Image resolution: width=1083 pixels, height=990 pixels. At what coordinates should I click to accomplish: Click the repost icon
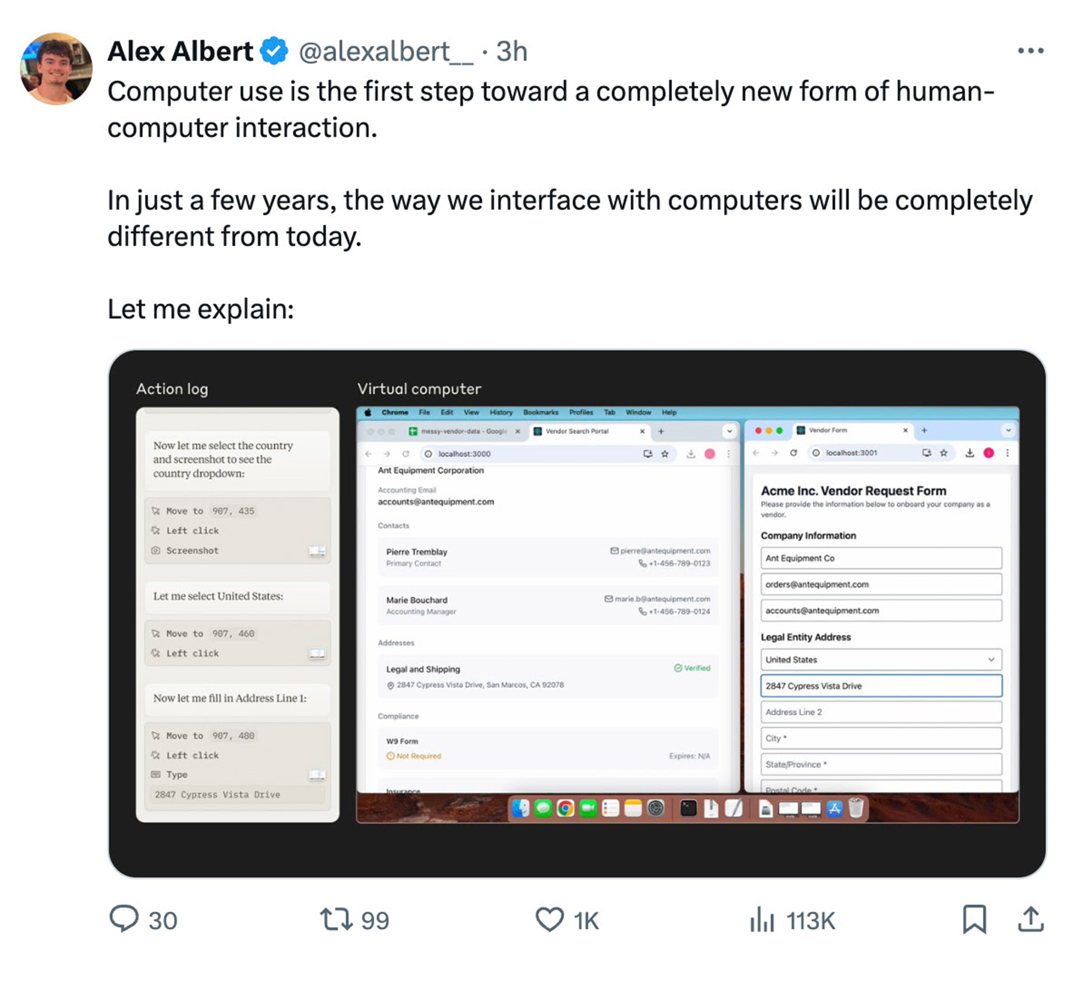(336, 919)
